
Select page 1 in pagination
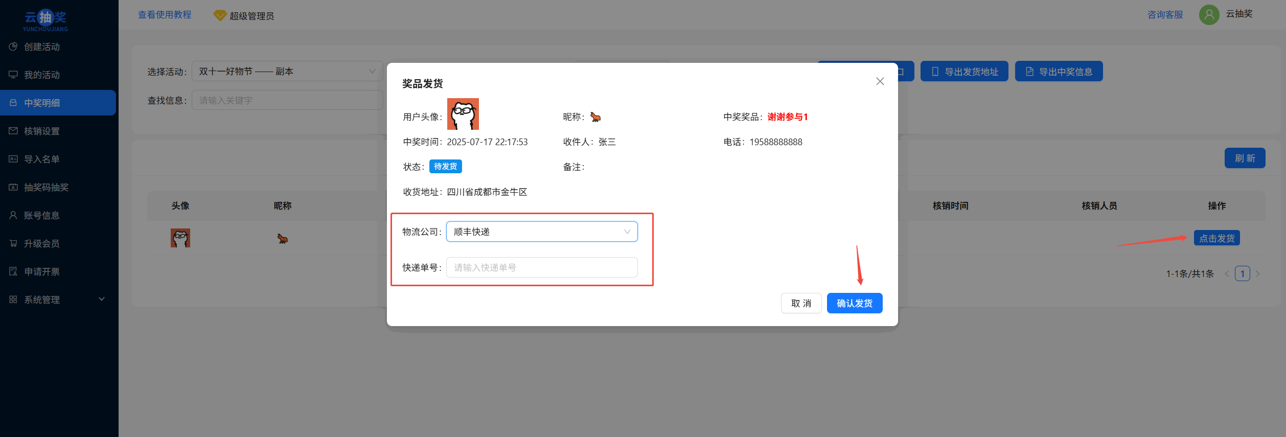[x=1242, y=273]
